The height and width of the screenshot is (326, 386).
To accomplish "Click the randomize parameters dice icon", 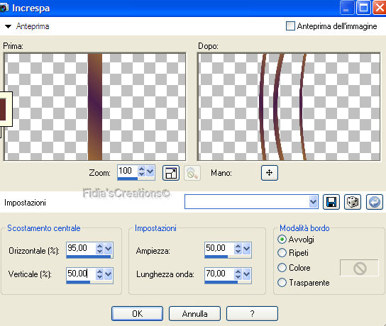I will click(x=353, y=202).
